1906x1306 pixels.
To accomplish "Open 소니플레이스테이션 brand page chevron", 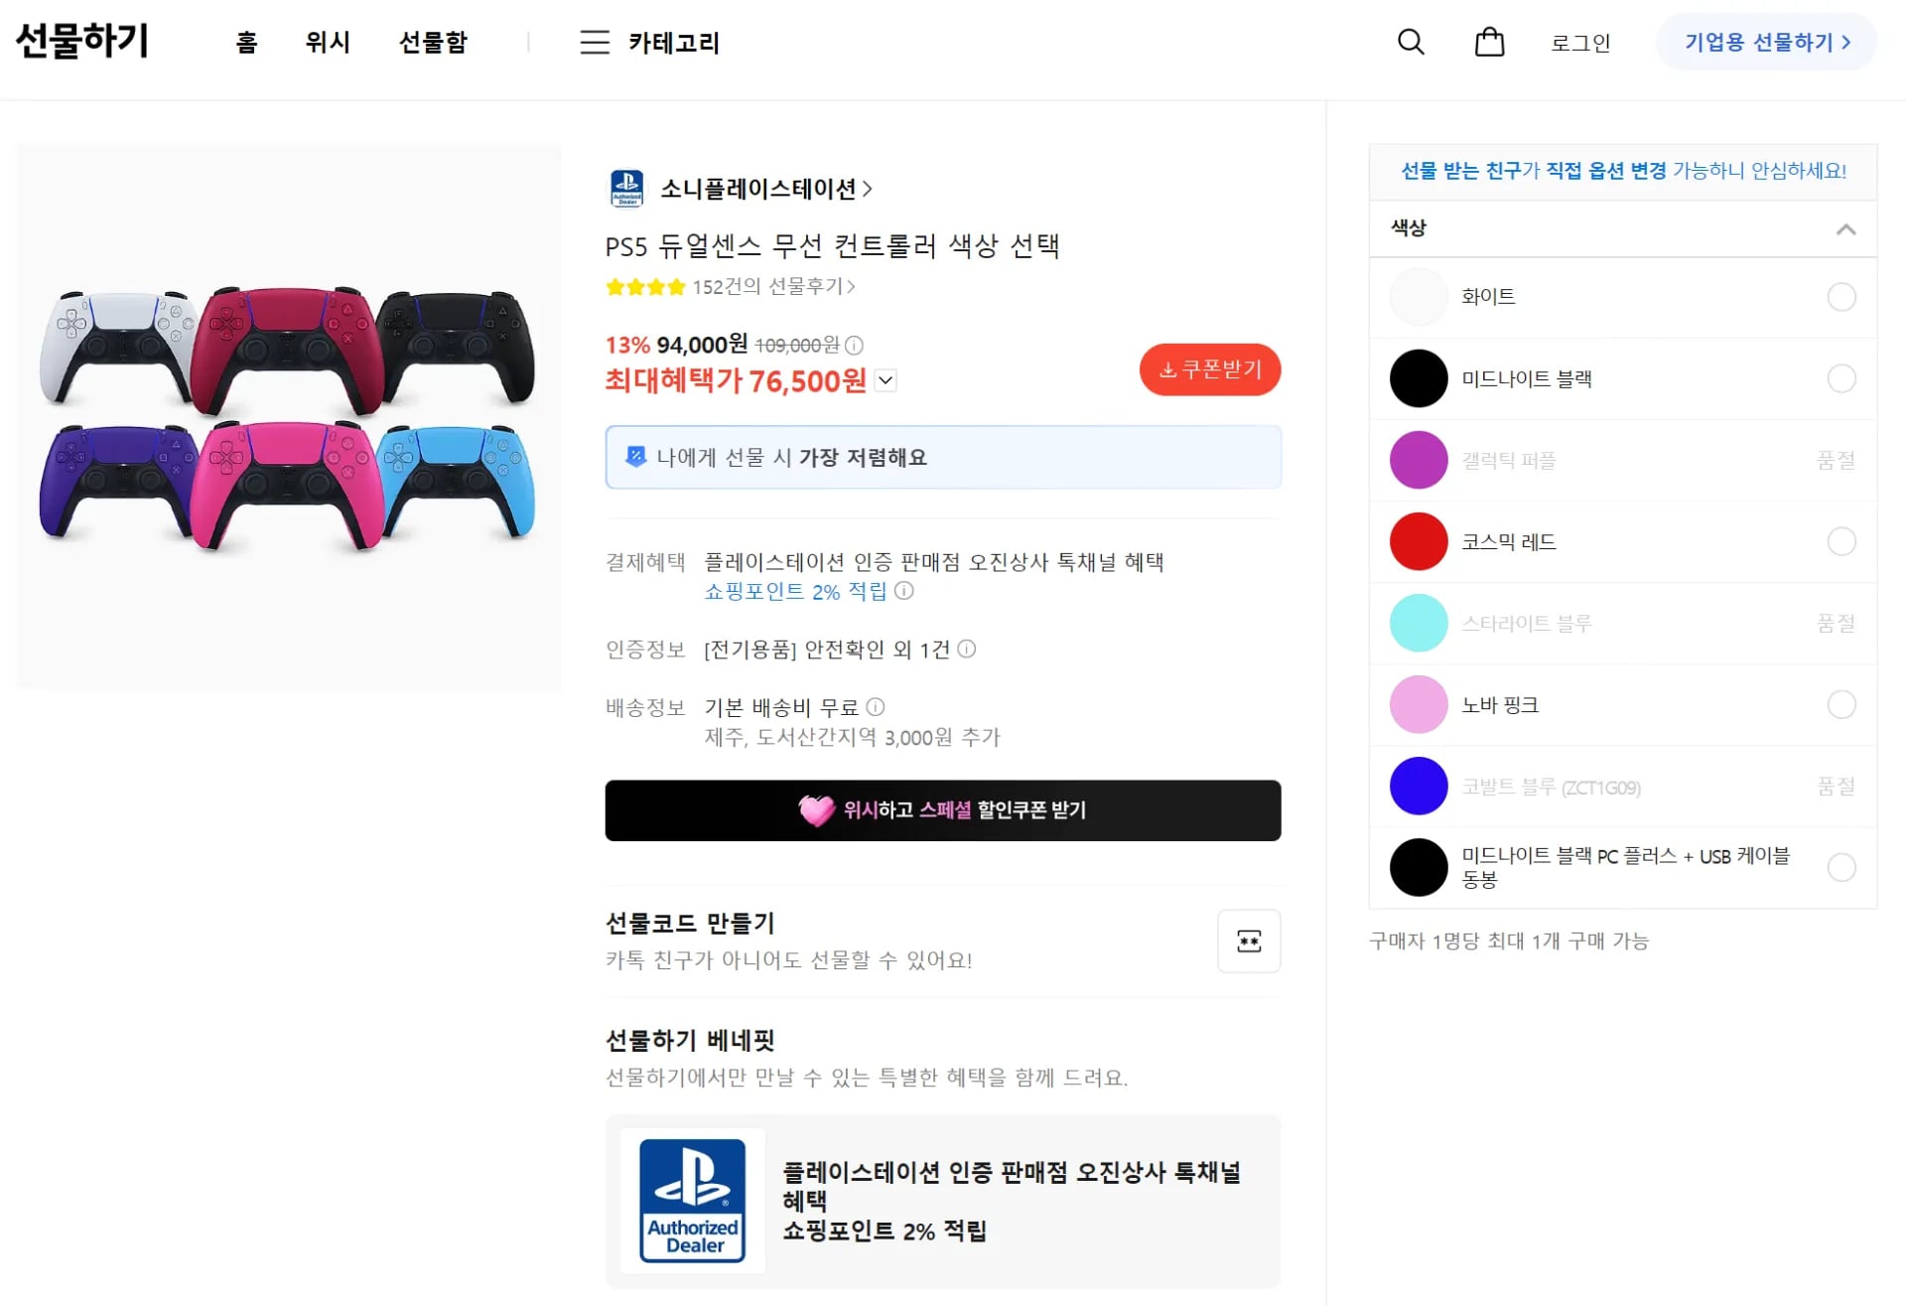I will (x=868, y=189).
